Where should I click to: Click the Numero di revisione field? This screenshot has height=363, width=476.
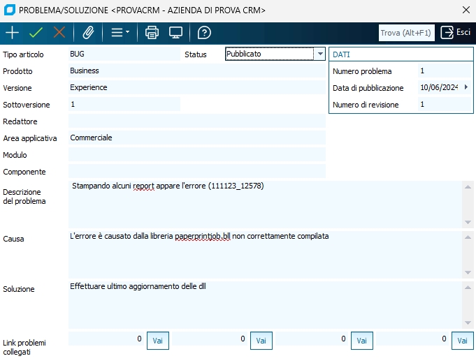coord(445,104)
